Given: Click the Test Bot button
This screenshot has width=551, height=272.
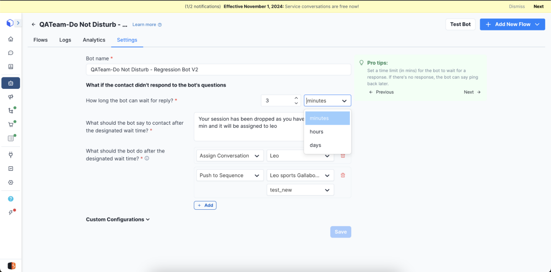Looking at the screenshot, I should [460, 24].
